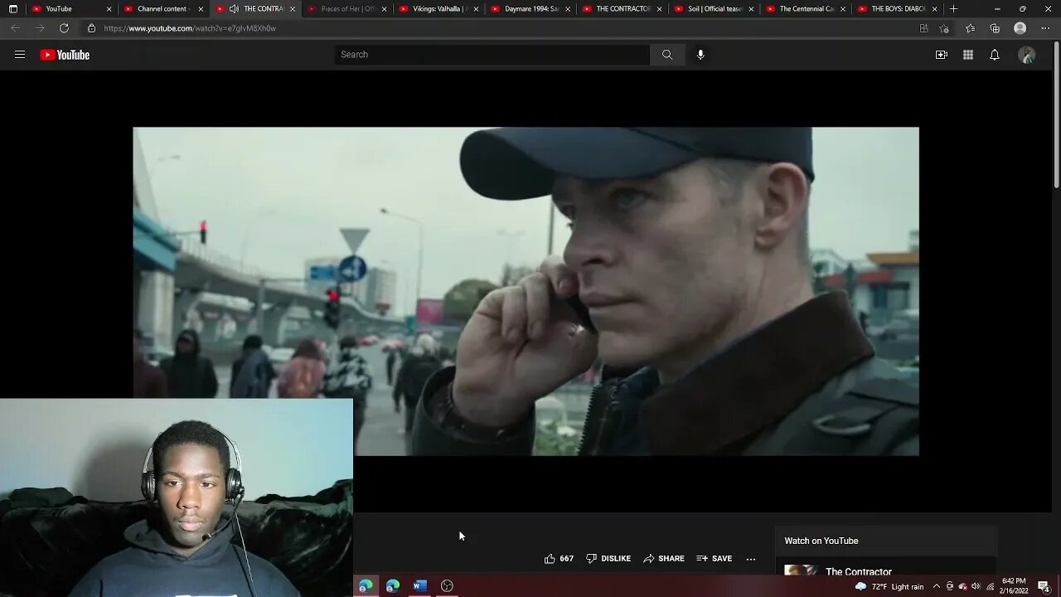The width and height of the screenshot is (1061, 597).
Task: Click SHARE below the video
Action: (664, 559)
